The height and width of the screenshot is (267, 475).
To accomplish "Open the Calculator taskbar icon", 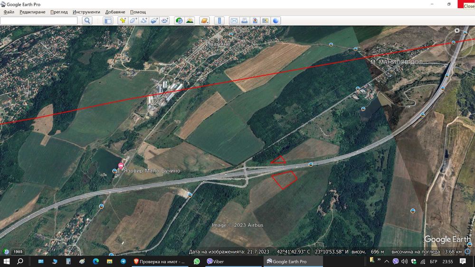I will (x=68, y=261).
